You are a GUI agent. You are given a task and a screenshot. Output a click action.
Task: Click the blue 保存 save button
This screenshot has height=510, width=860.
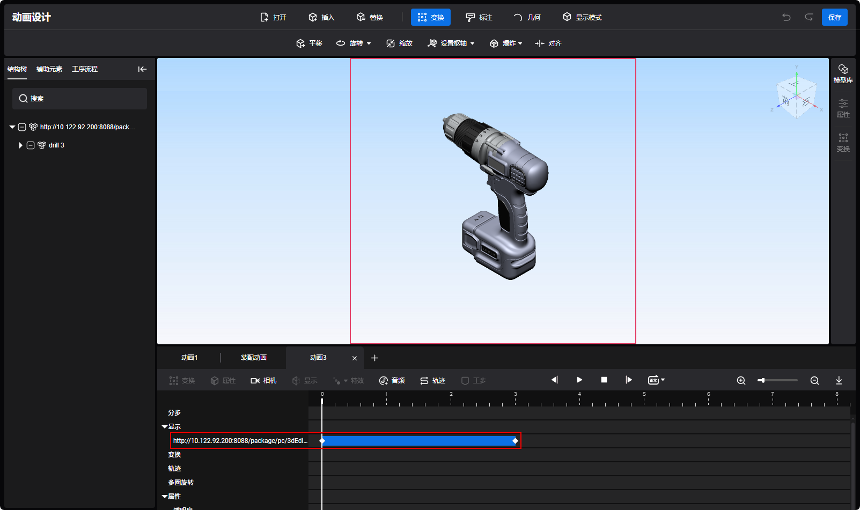(x=834, y=17)
